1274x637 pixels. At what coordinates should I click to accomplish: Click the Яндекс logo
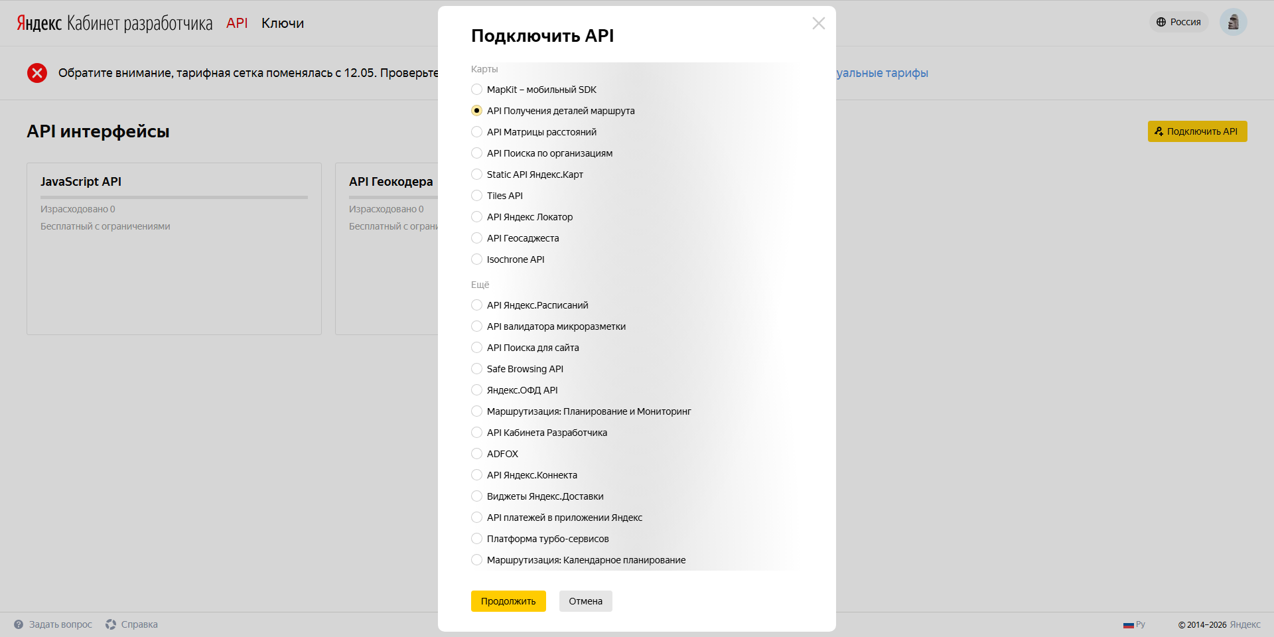coord(39,23)
